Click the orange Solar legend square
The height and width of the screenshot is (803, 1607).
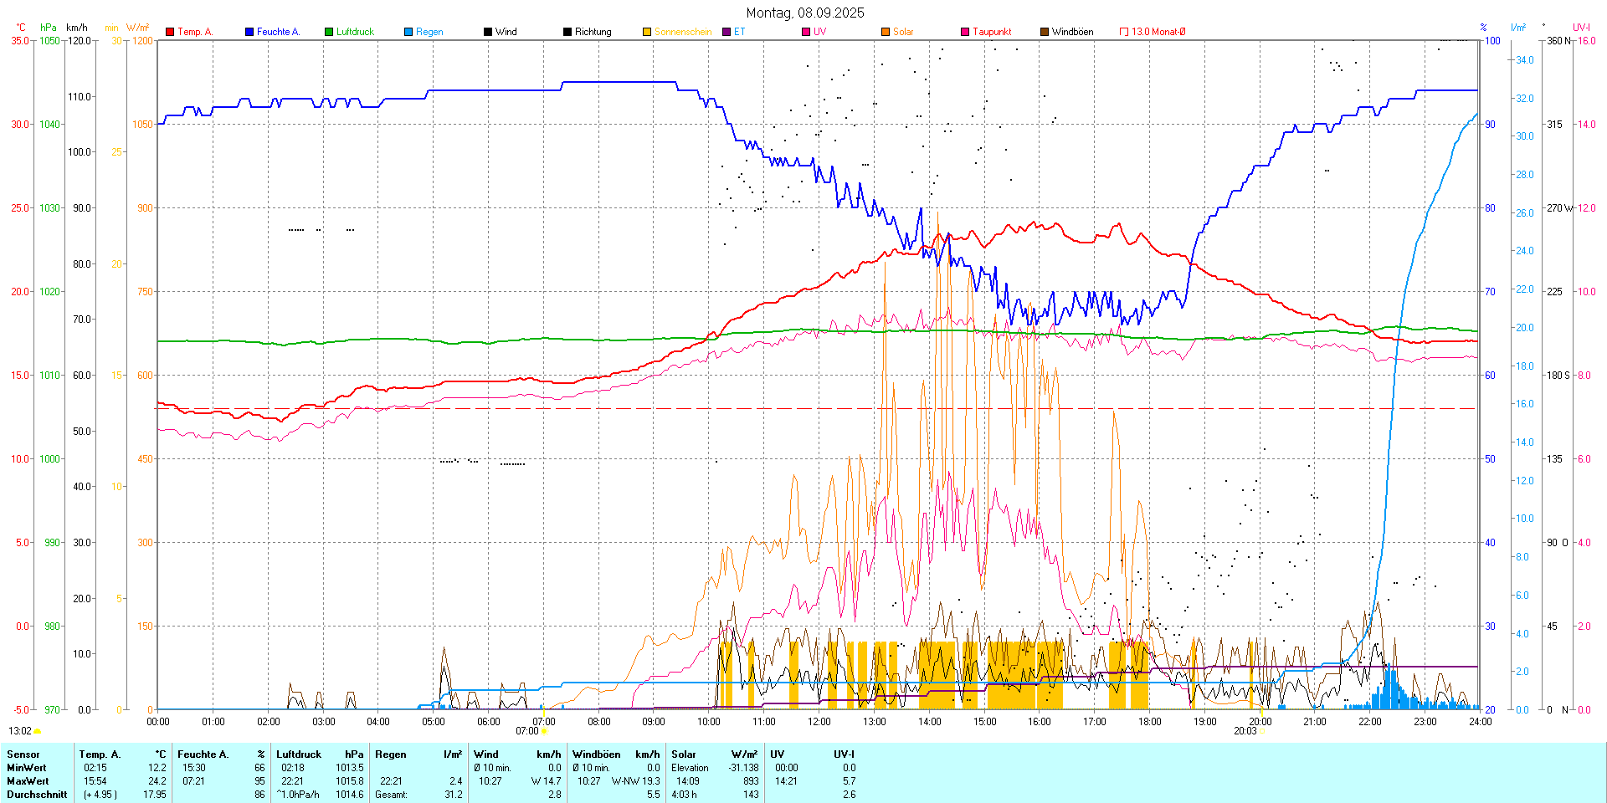886,32
